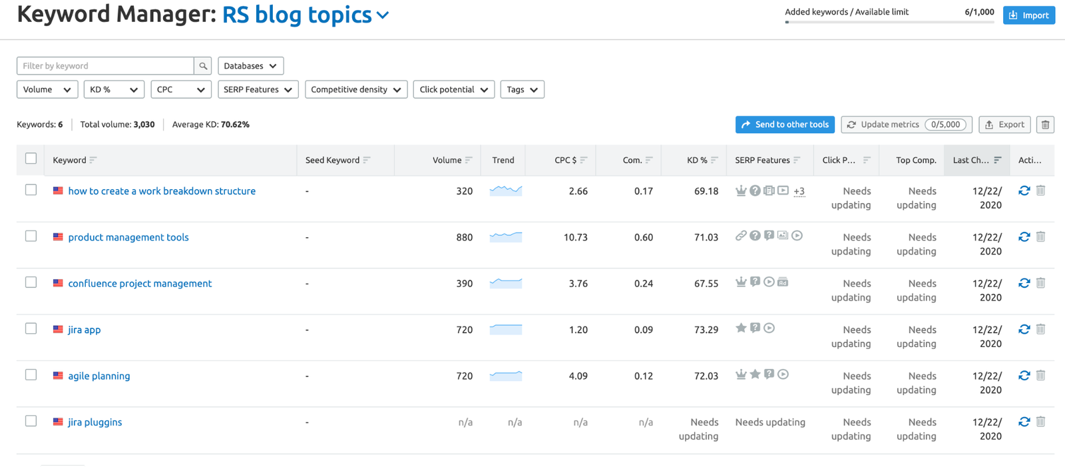Click 'Send to other tools' button
Screen dimensions: 1065x467
tap(785, 125)
